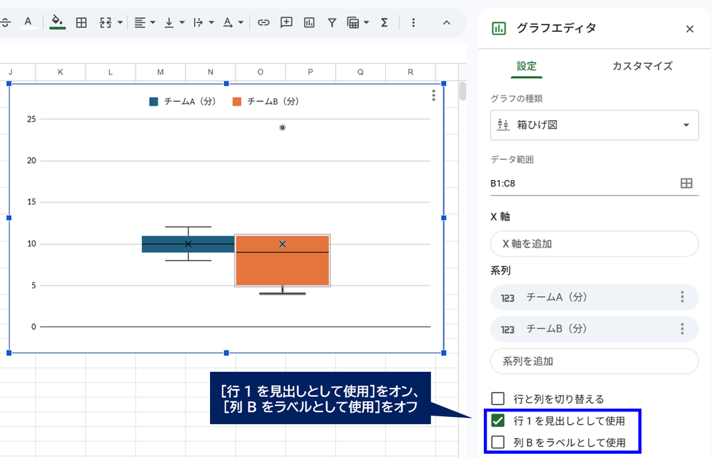Click the outlier point near 24

(x=282, y=128)
